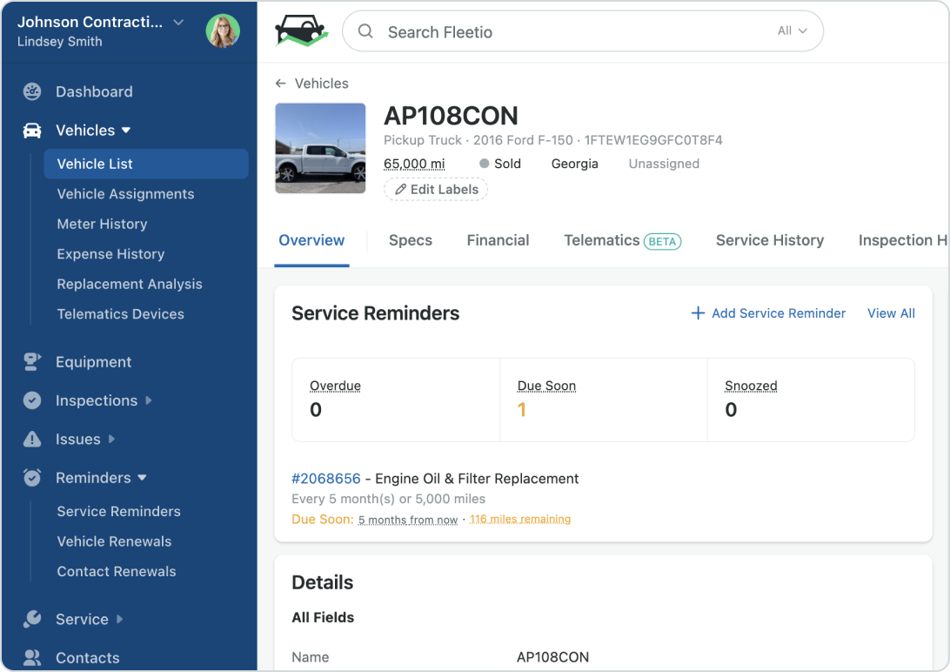
Task: Click the Reminders alarm clock icon
Action: (x=32, y=478)
